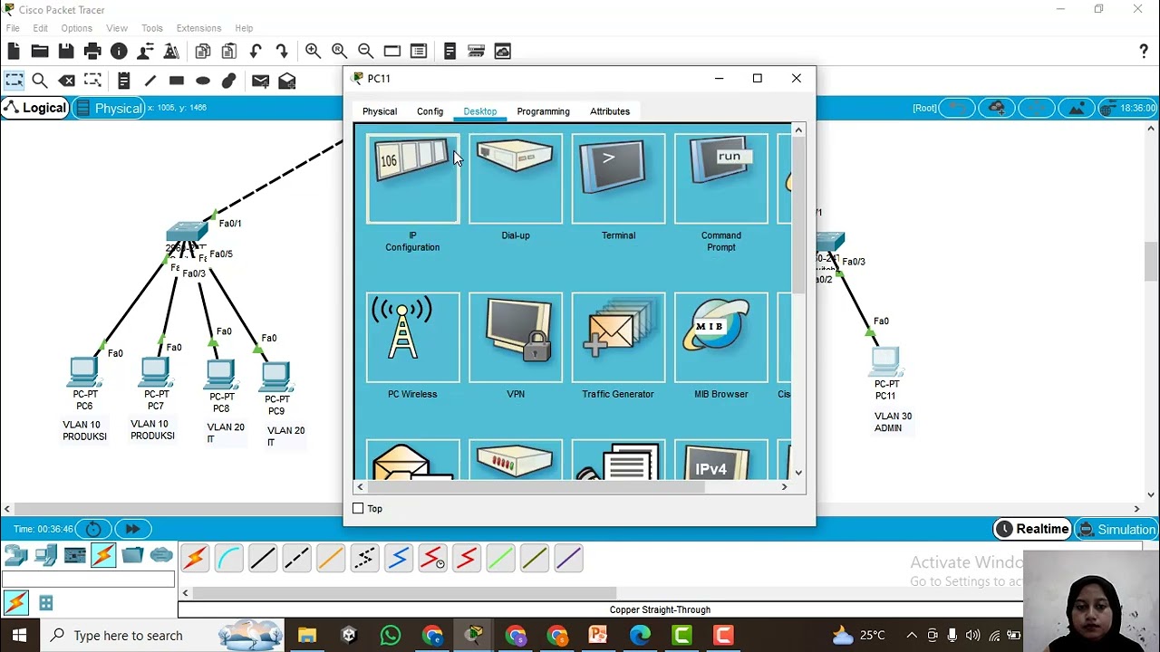Choose the Copper Cross-Over dashed cable
Screen dimensions: 1160x652
(x=296, y=558)
